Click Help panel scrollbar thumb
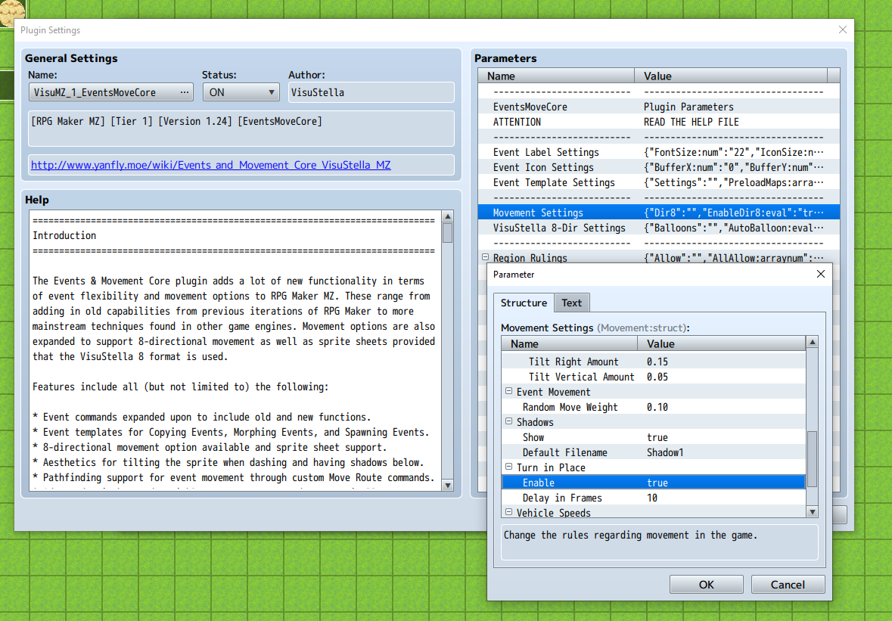Screen dimensions: 892x621 [448, 232]
